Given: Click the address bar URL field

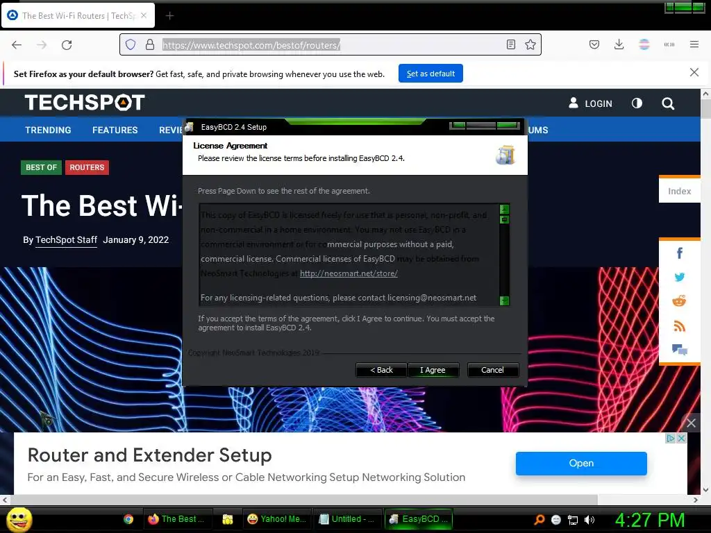Looking at the screenshot, I should [330, 44].
